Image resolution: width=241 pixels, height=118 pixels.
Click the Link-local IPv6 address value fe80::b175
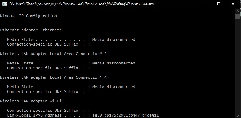click(x=126, y=115)
